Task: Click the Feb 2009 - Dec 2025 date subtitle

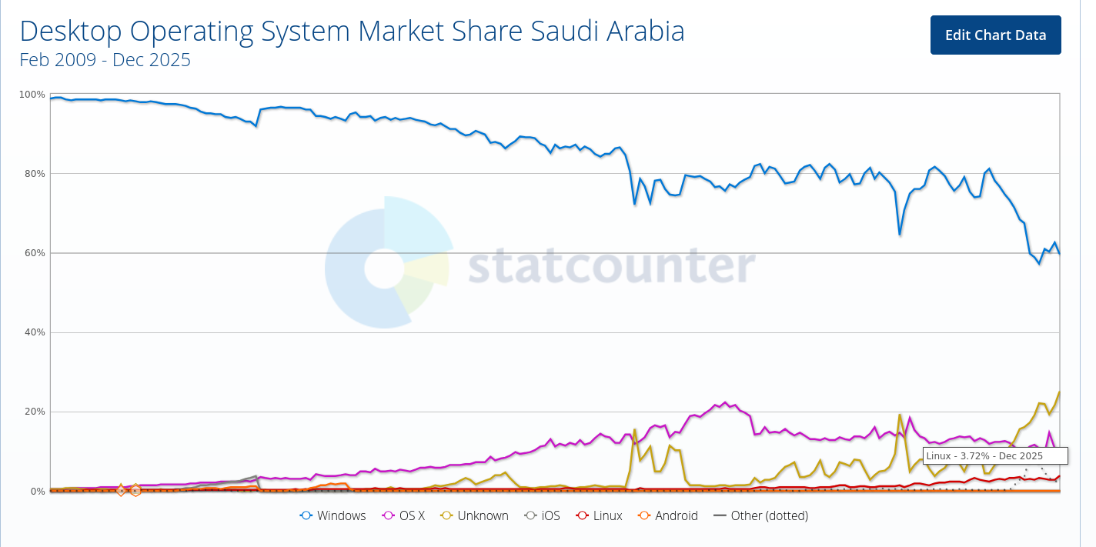Action: coord(105,60)
